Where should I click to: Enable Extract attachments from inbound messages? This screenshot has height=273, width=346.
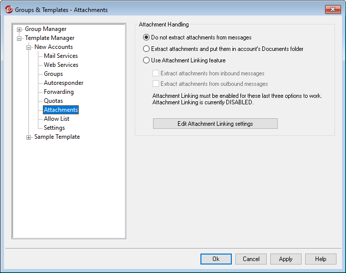coord(156,73)
